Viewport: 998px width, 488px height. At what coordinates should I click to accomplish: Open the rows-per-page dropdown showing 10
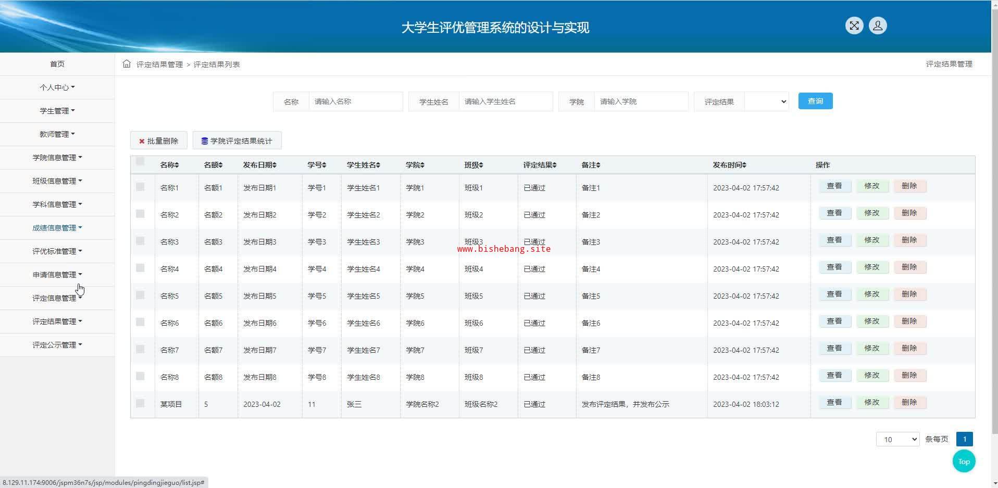897,440
